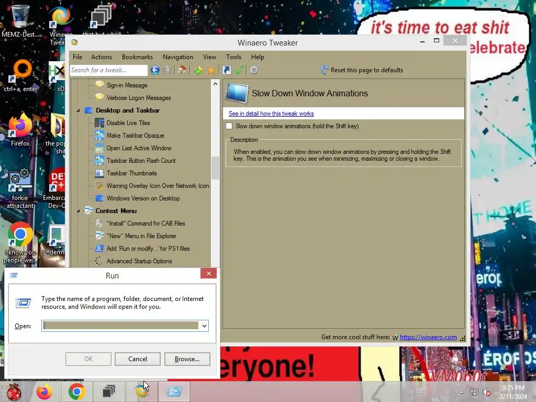Click the Run dialog title bar icon
This screenshot has height=402, width=536.
coord(14,275)
